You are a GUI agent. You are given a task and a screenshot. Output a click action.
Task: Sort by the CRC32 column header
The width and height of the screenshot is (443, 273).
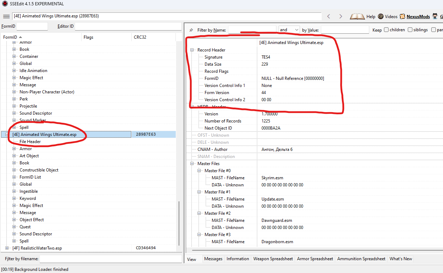153,37
